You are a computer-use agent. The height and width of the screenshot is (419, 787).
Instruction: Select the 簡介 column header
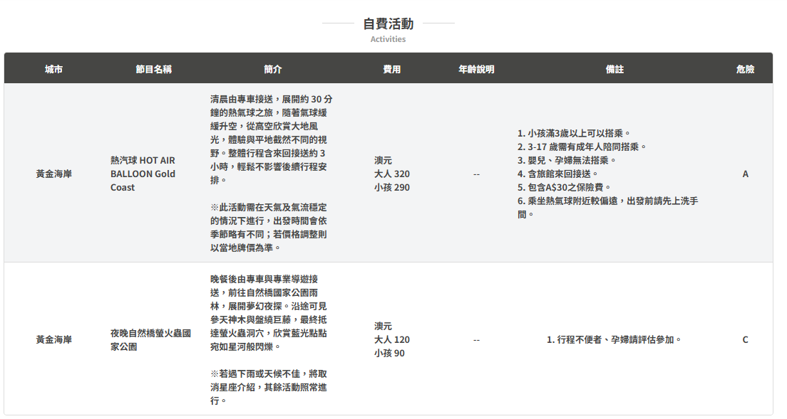[x=272, y=69]
